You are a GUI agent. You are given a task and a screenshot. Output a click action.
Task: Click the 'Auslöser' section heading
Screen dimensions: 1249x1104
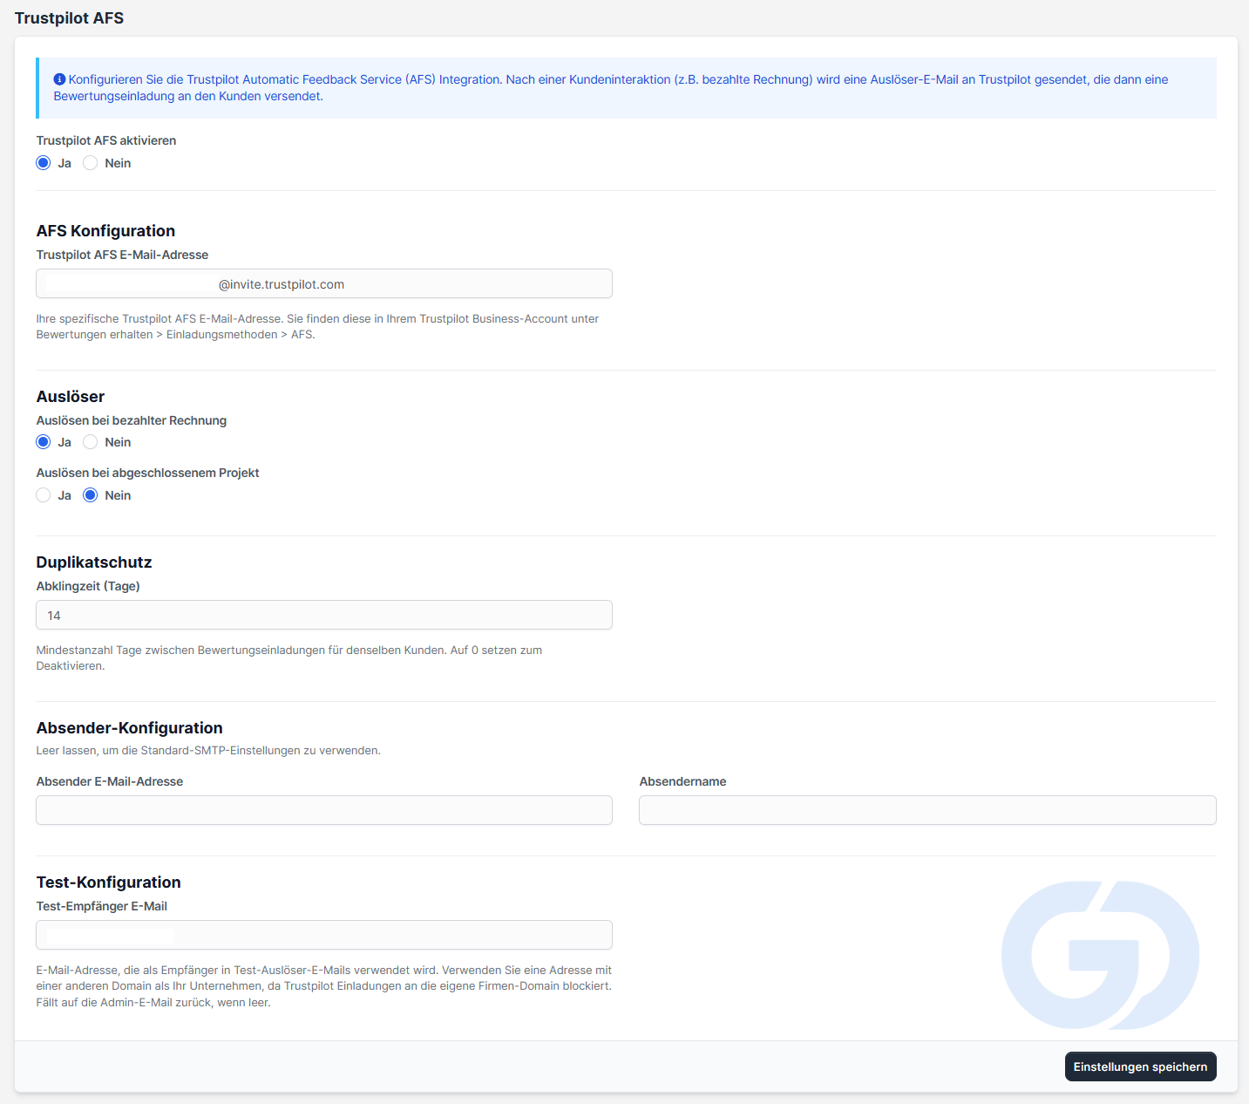pyautogui.click(x=71, y=397)
